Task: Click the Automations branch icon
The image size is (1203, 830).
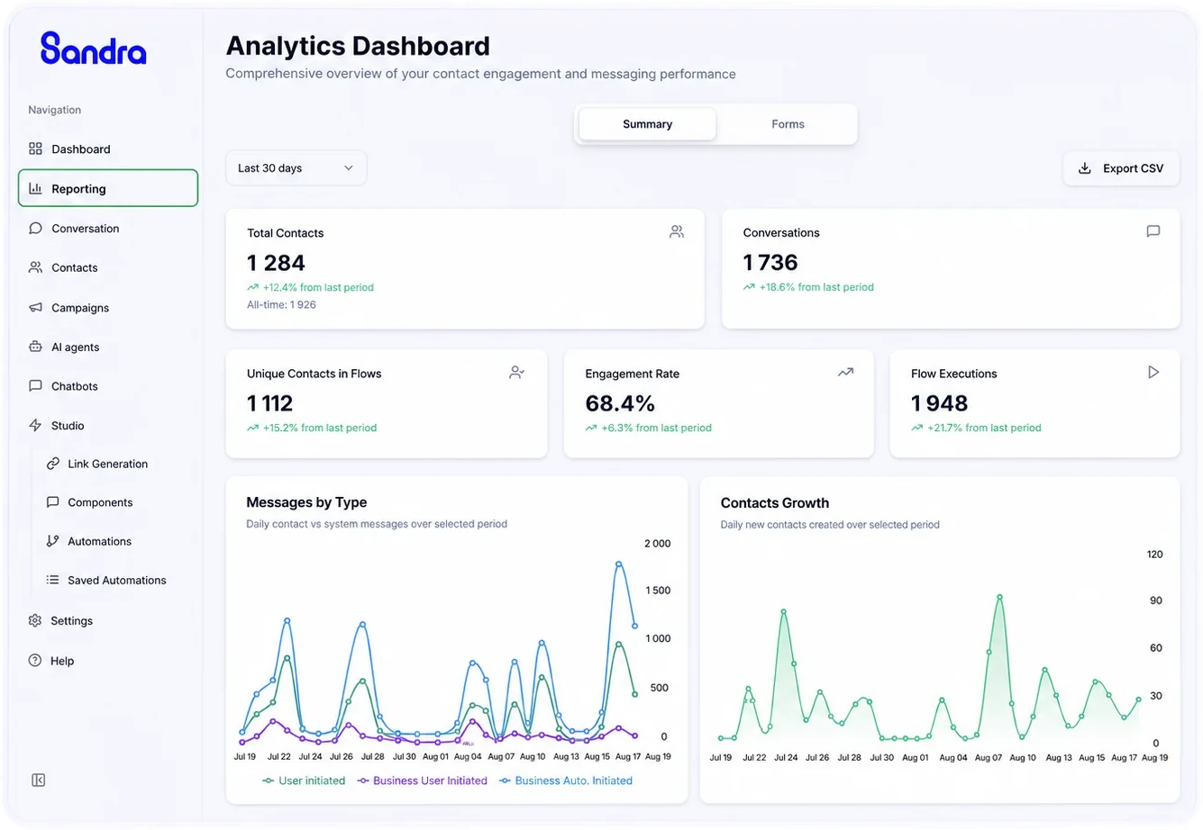Action: 52,541
